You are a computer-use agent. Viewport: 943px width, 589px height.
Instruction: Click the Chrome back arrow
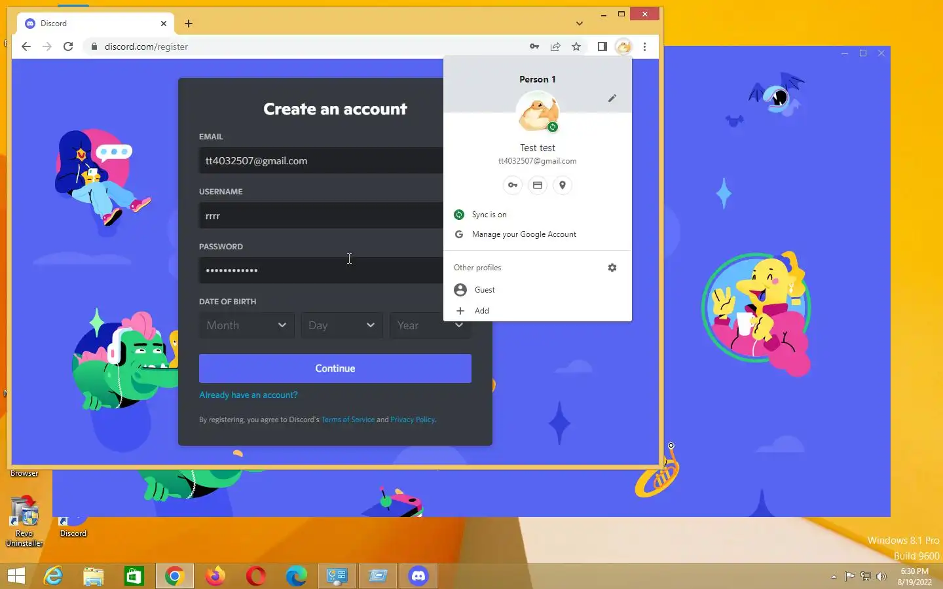26,46
